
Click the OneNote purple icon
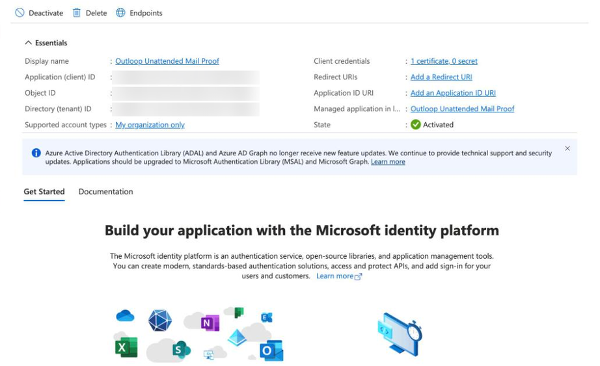(210, 323)
